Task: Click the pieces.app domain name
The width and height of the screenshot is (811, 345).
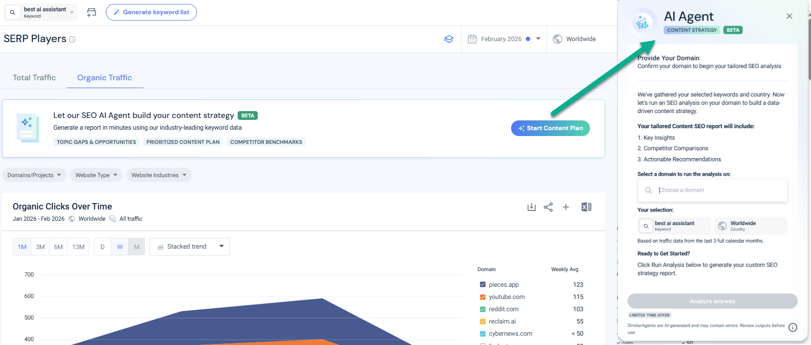Action: pyautogui.click(x=503, y=284)
